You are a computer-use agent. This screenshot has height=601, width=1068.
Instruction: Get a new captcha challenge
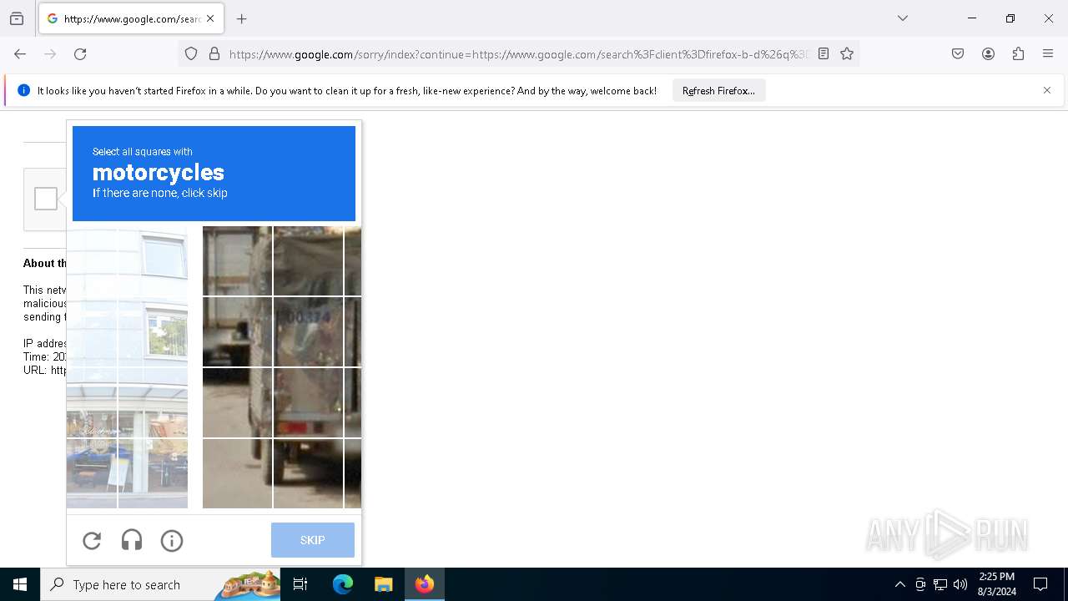coord(92,541)
